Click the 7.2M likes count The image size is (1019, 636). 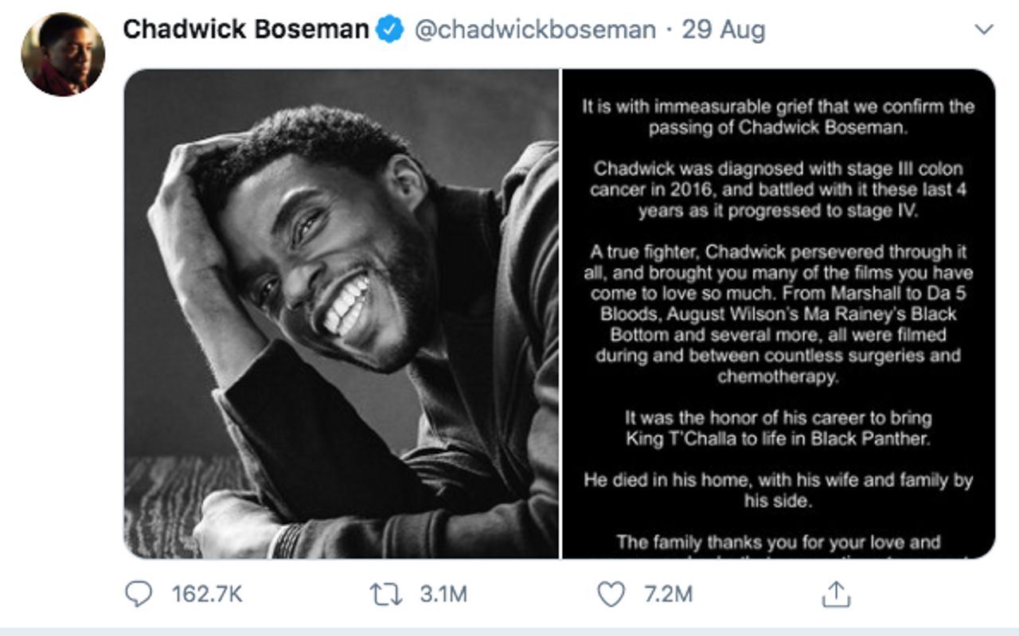click(669, 594)
